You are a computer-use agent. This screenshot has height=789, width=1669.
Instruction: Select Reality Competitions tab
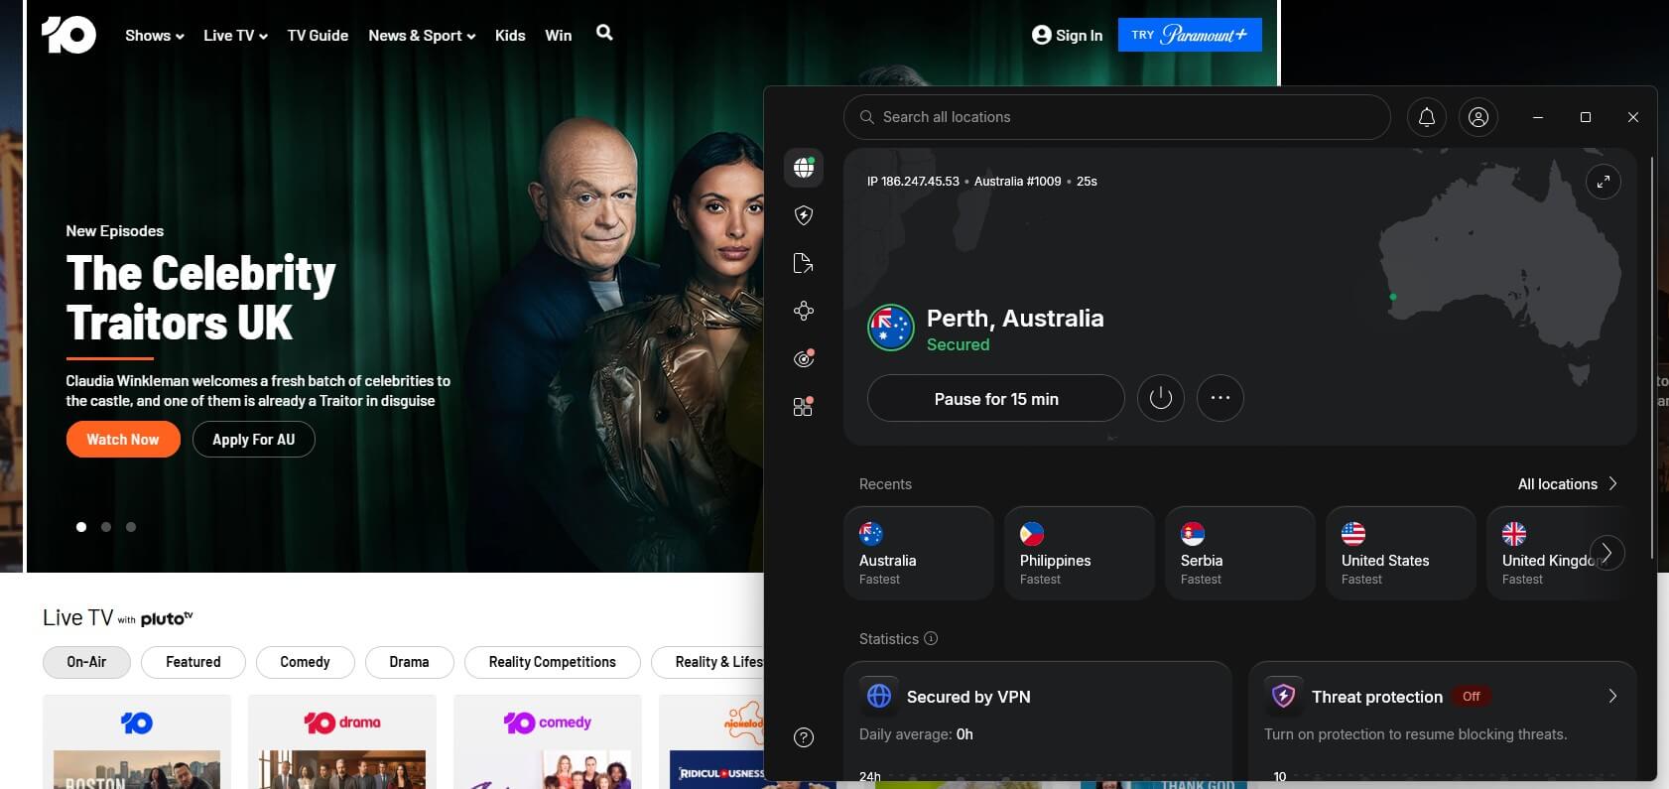click(553, 662)
